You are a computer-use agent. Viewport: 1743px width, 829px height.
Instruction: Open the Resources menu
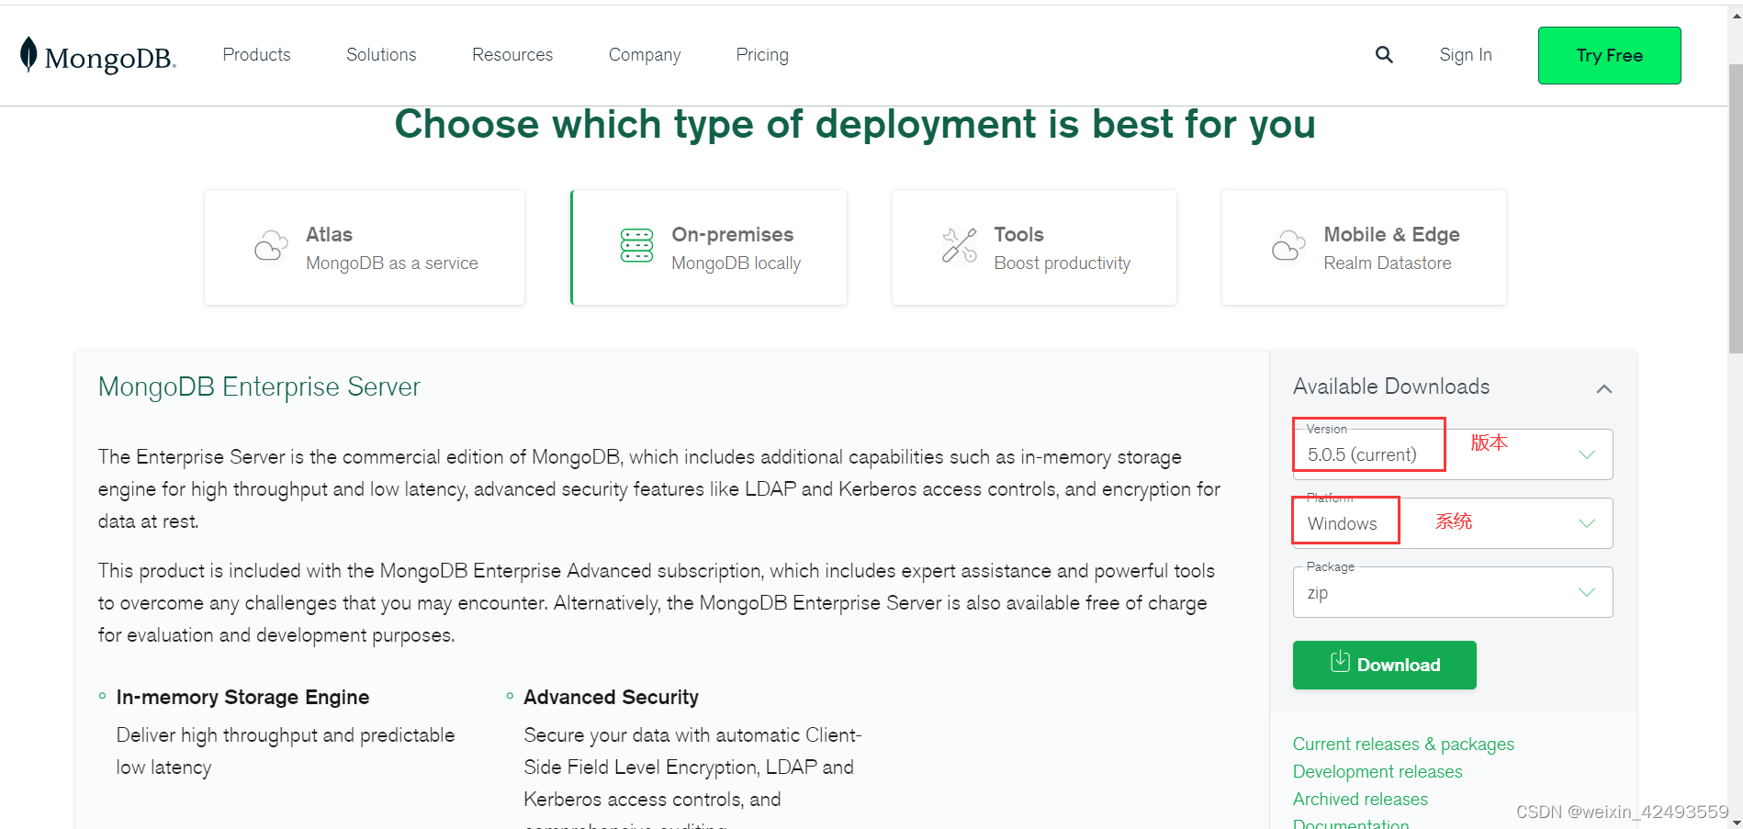point(512,55)
